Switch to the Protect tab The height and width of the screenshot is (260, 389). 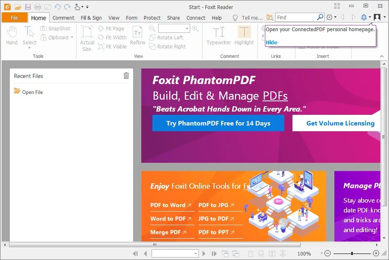pos(152,18)
